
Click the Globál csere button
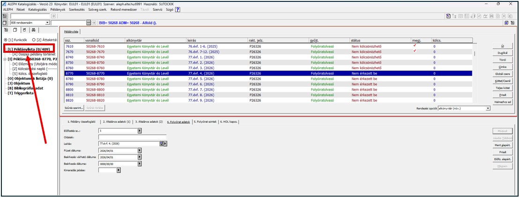pyautogui.click(x=503, y=74)
